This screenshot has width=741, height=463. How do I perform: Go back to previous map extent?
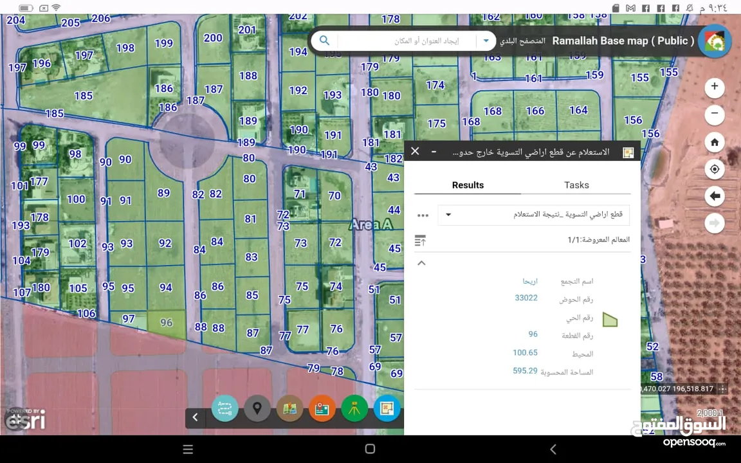715,196
